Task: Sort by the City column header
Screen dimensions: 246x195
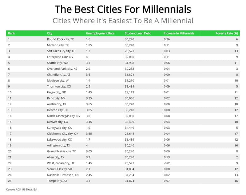Action: [50, 33]
